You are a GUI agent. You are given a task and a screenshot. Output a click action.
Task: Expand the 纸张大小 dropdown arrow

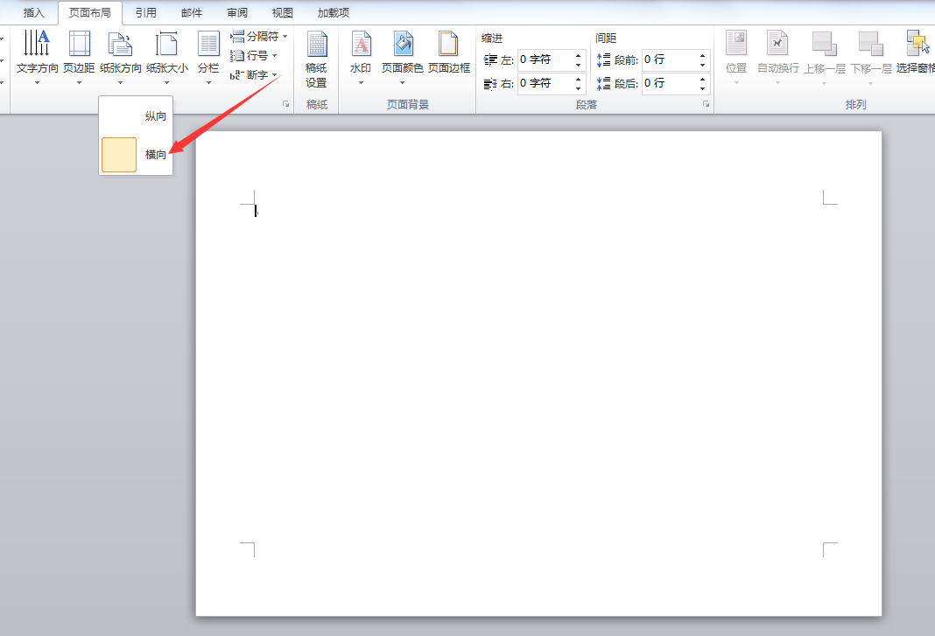pyautogui.click(x=167, y=83)
